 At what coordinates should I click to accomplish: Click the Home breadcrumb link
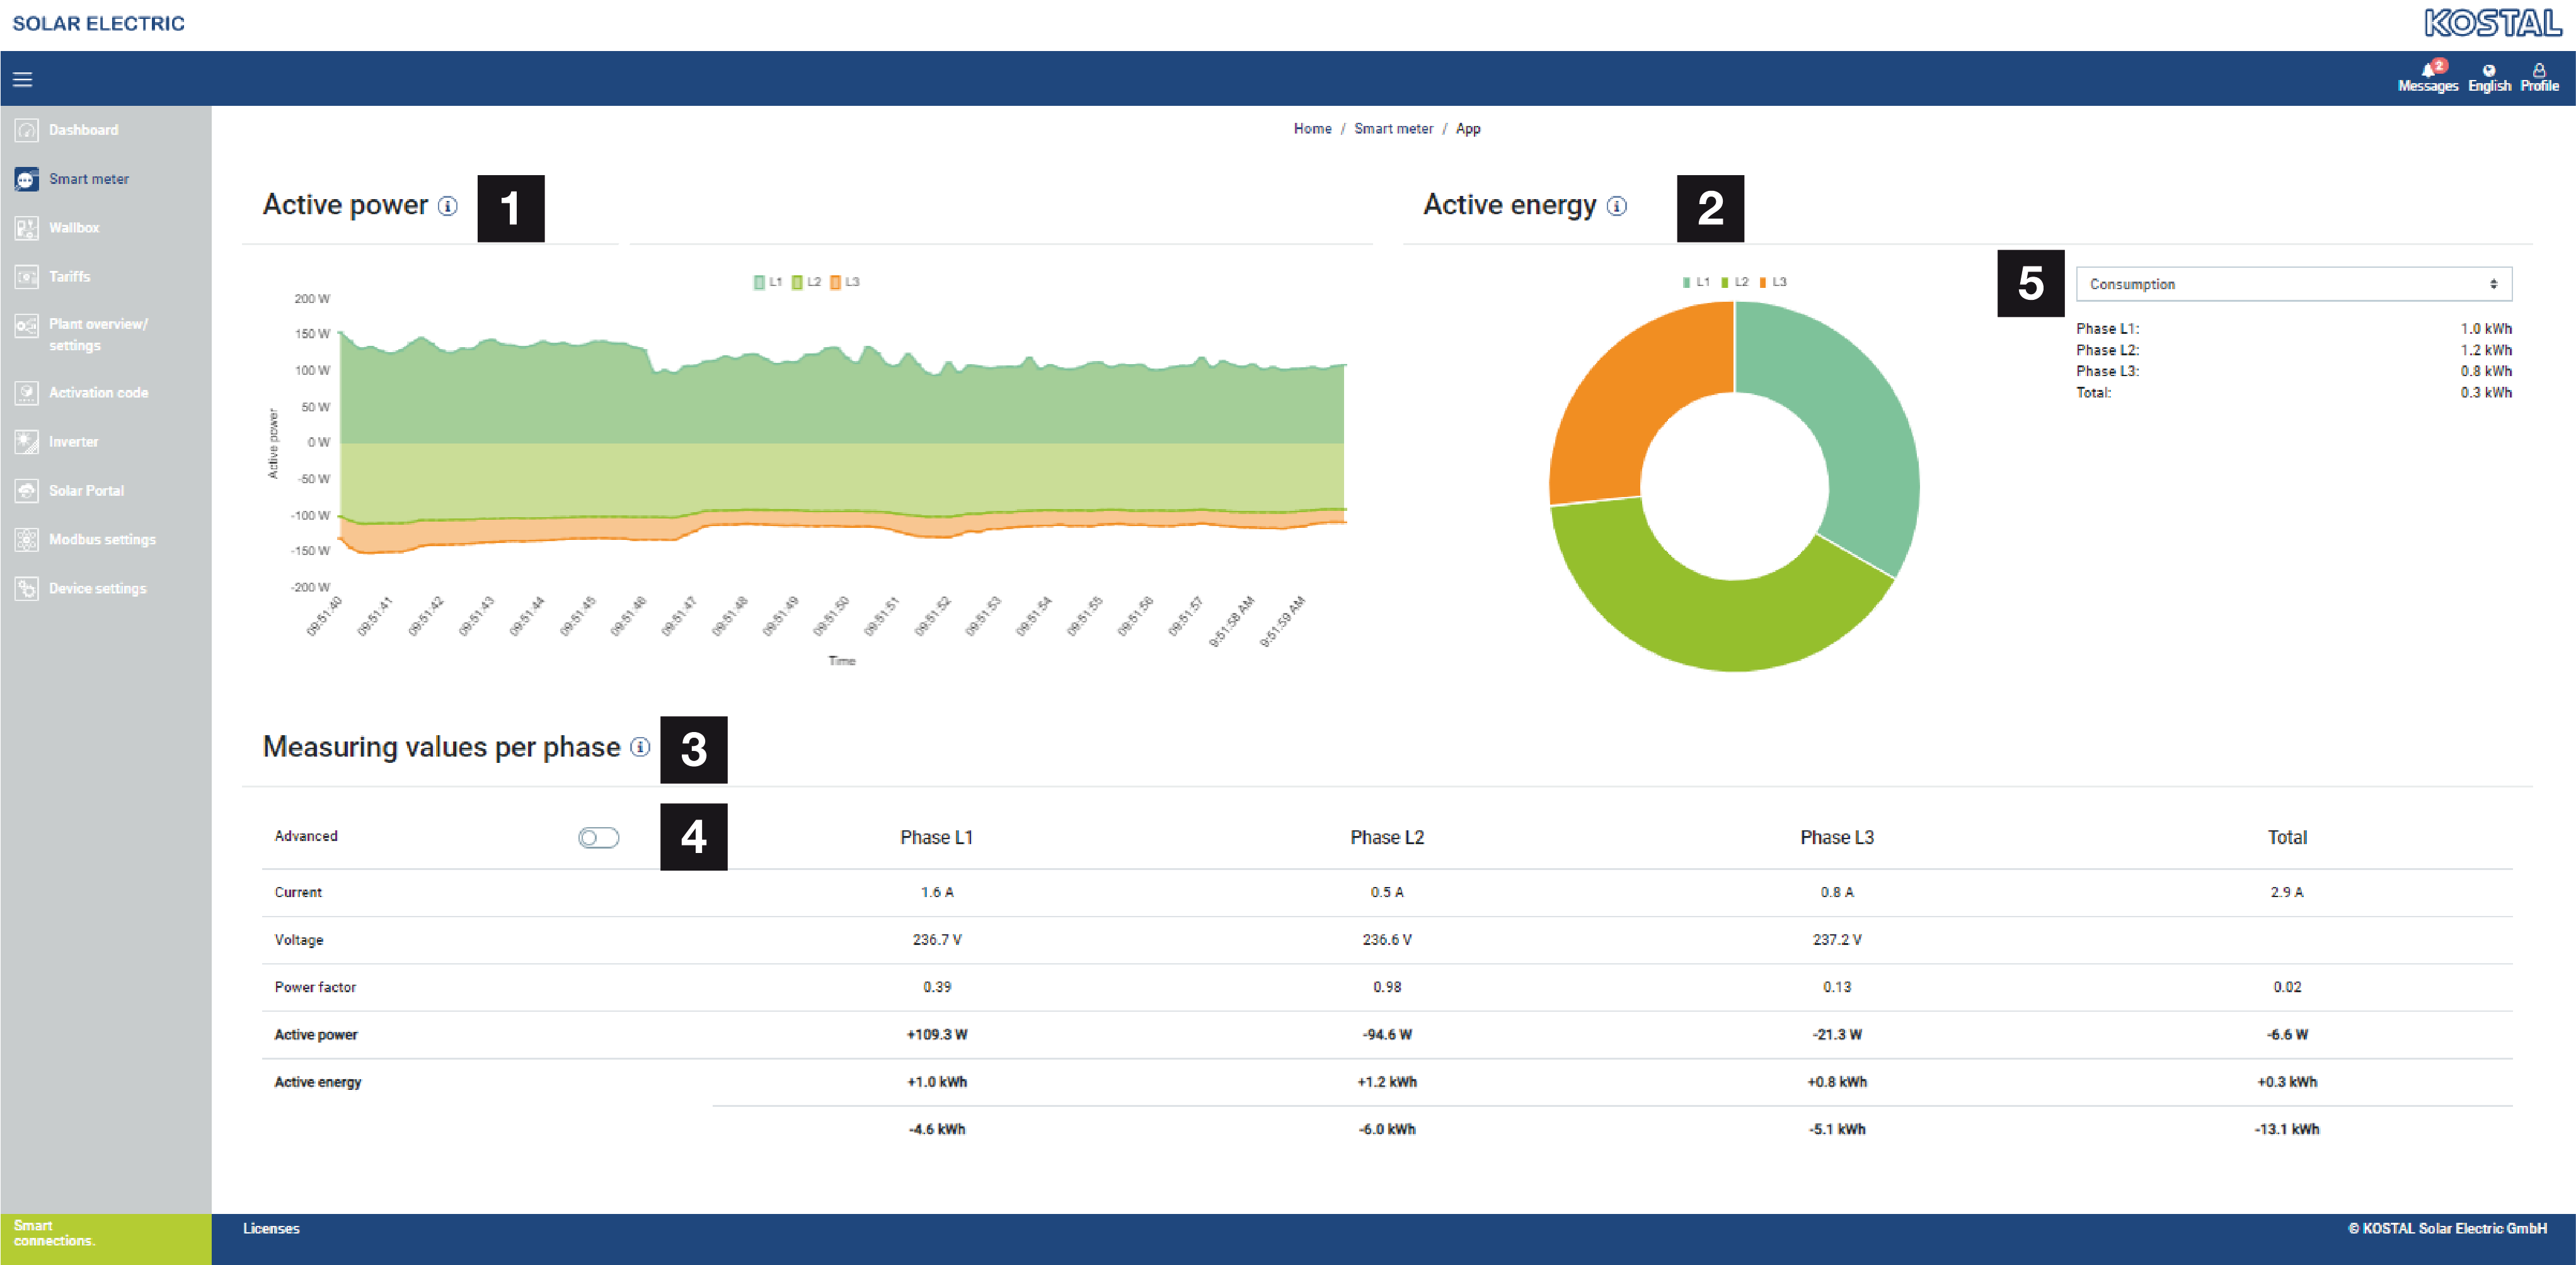[1312, 129]
